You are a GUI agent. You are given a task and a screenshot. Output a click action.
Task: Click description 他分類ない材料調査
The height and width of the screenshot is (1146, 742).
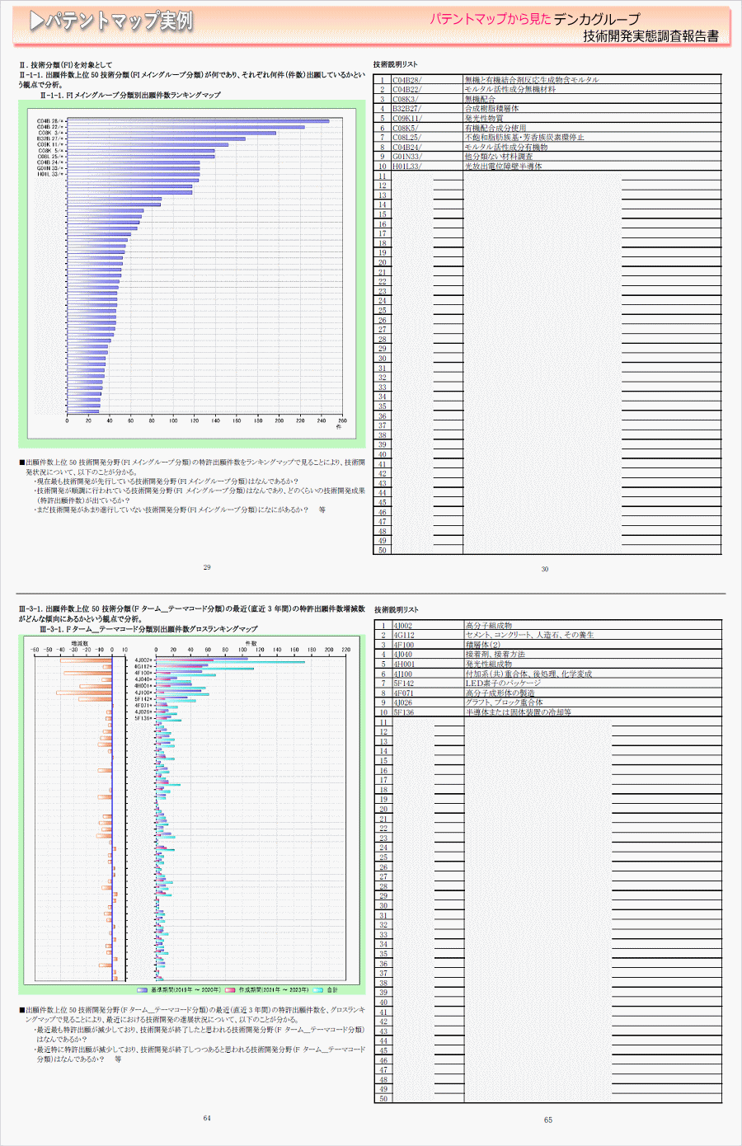pyautogui.click(x=499, y=157)
